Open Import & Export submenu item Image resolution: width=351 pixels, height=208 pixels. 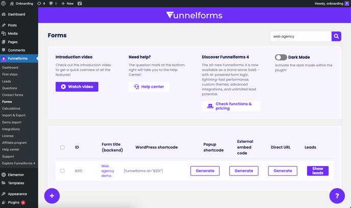tap(14, 115)
